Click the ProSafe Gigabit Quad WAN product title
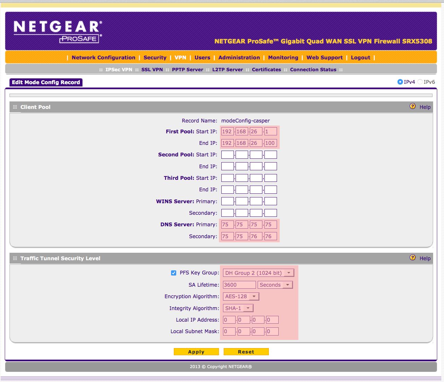 coord(323,41)
